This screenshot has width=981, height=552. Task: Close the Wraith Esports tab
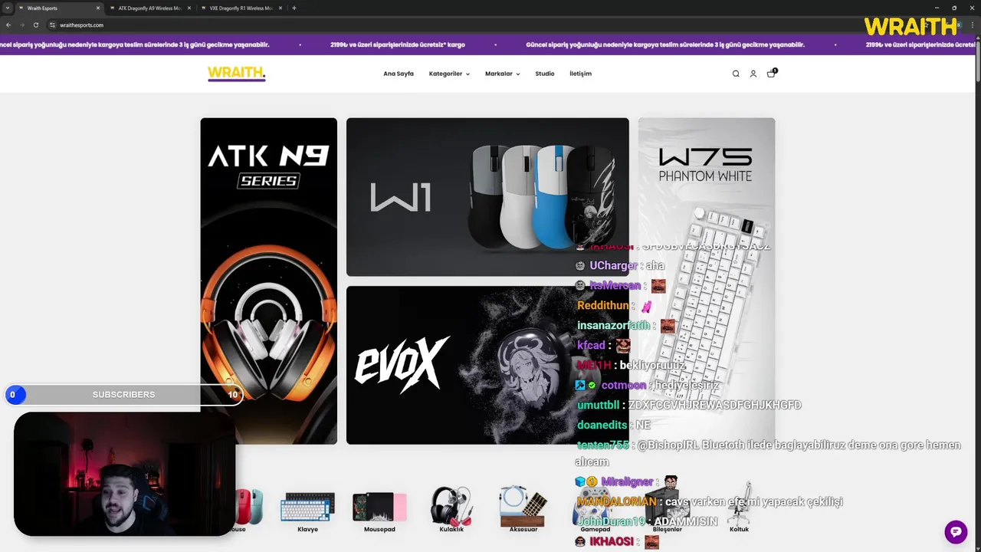pos(98,8)
